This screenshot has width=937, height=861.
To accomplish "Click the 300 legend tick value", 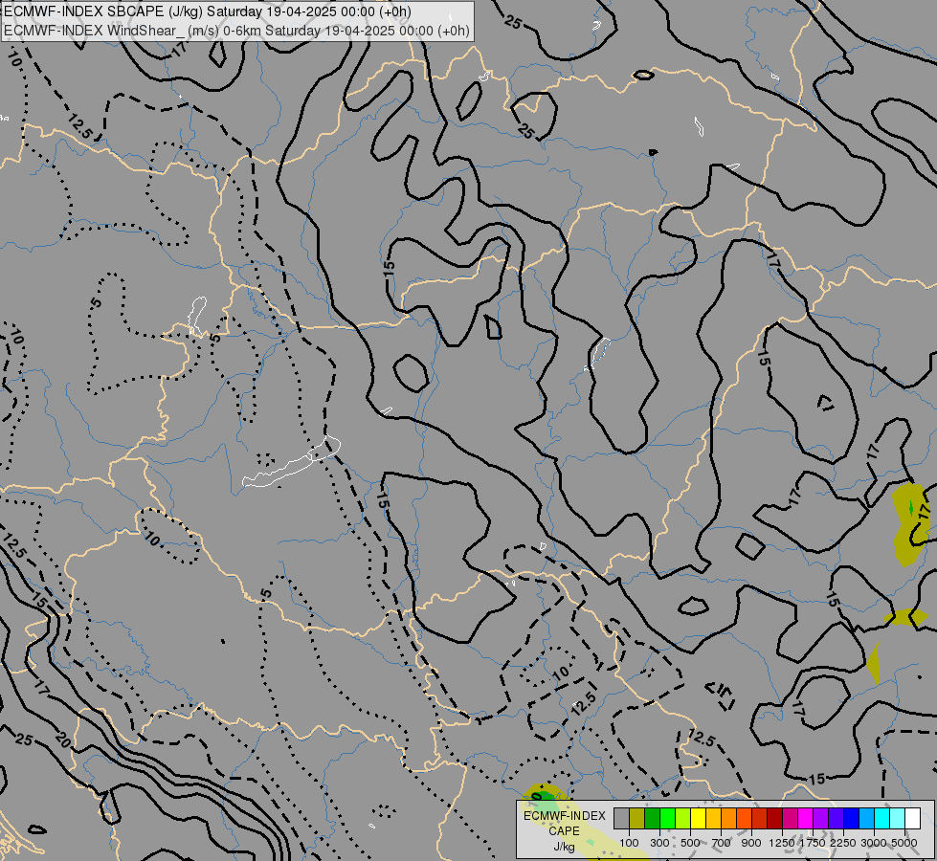I will pos(659,843).
